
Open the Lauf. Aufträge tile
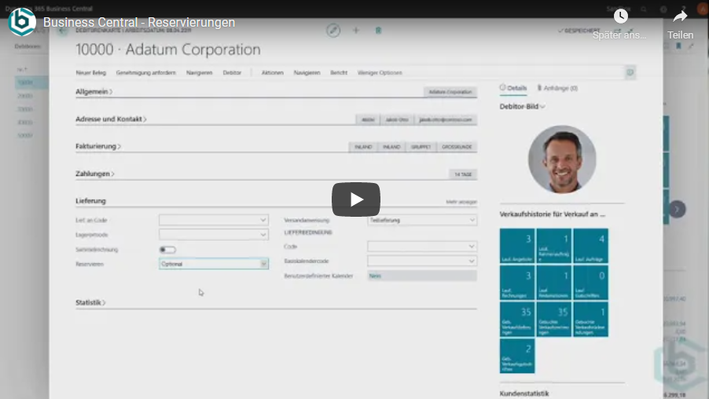click(590, 246)
